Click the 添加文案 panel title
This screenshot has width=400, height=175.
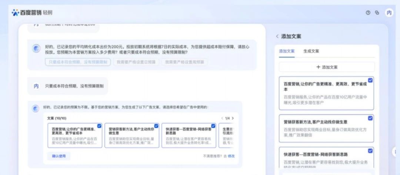click(x=291, y=36)
